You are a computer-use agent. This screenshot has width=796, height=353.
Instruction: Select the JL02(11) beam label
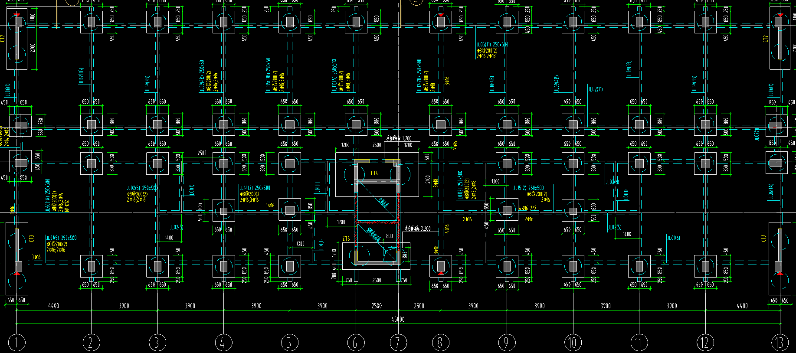[596, 89]
